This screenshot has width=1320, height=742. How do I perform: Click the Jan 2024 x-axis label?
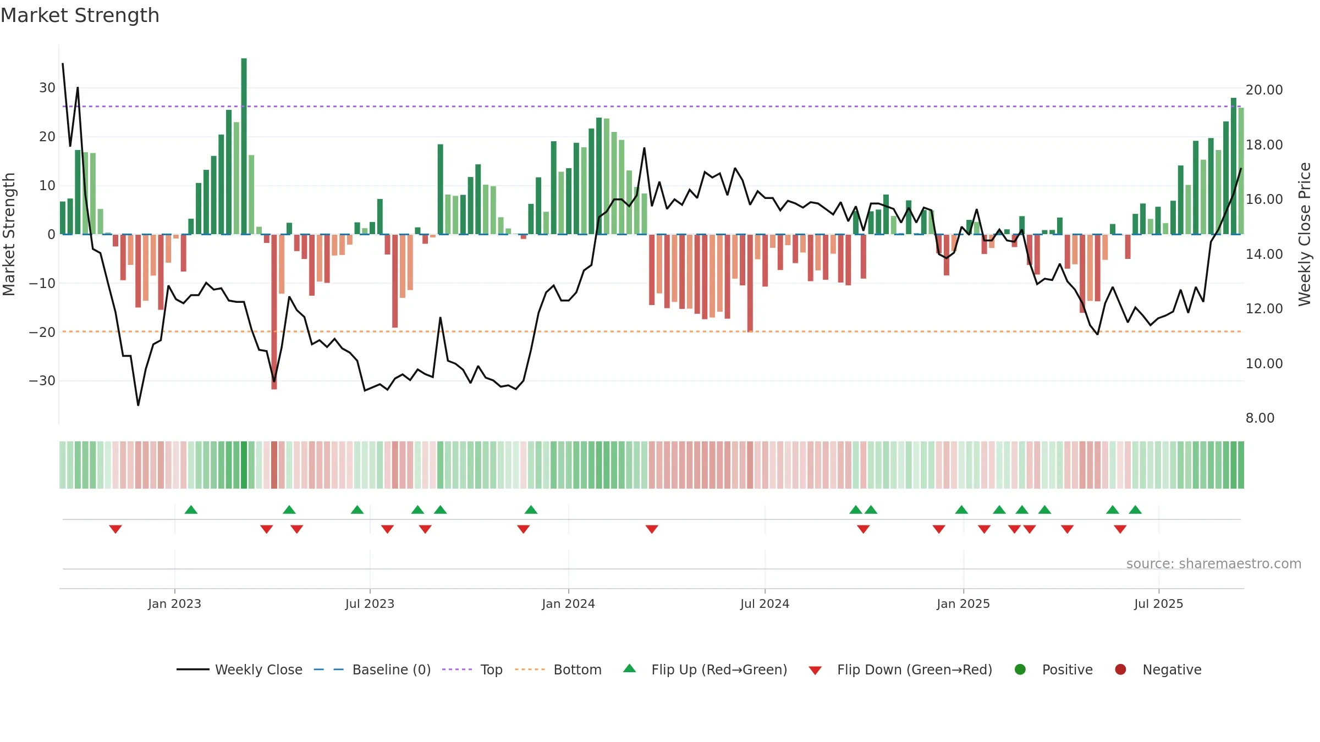[x=568, y=603]
